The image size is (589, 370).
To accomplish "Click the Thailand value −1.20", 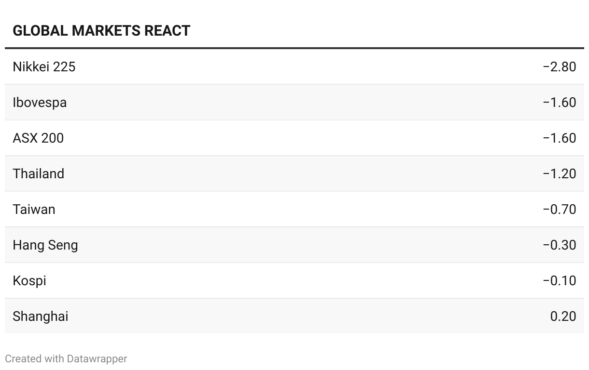I will (559, 173).
